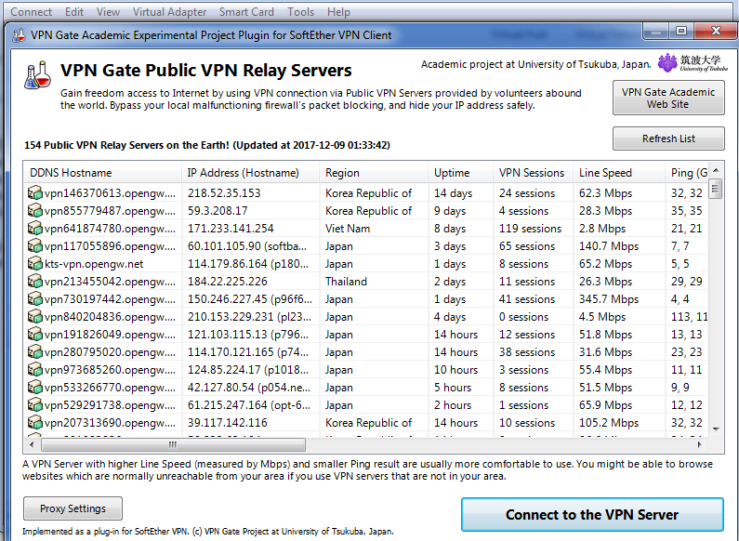Viewport: 739px width, 541px height.
Task: Click the Refresh List button
Action: pyautogui.click(x=668, y=139)
